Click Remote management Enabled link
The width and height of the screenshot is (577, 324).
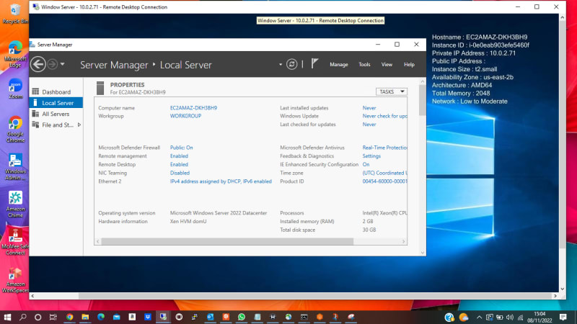[179, 156]
